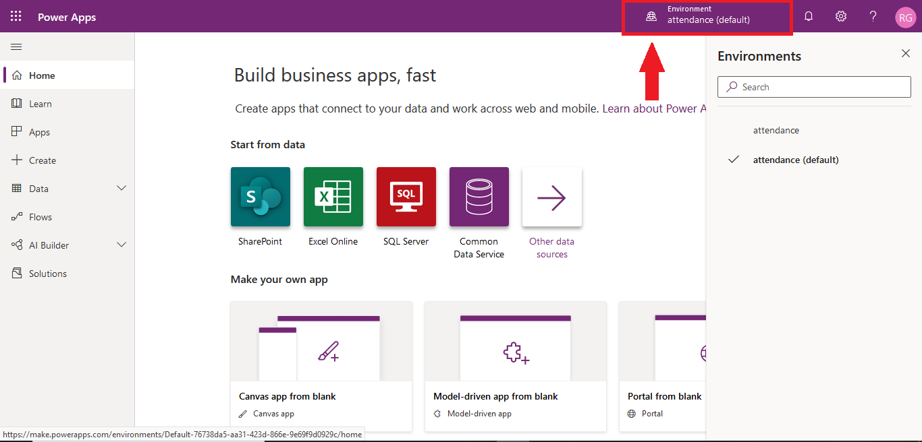The height and width of the screenshot is (442, 922).
Task: Close the Environments panel
Action: pyautogui.click(x=906, y=54)
